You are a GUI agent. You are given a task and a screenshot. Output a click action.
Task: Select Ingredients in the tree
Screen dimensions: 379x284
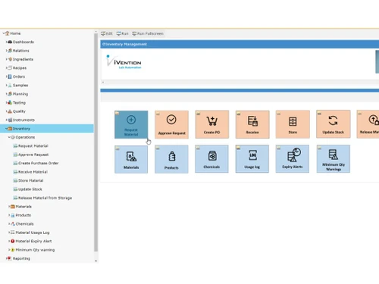coord(23,59)
